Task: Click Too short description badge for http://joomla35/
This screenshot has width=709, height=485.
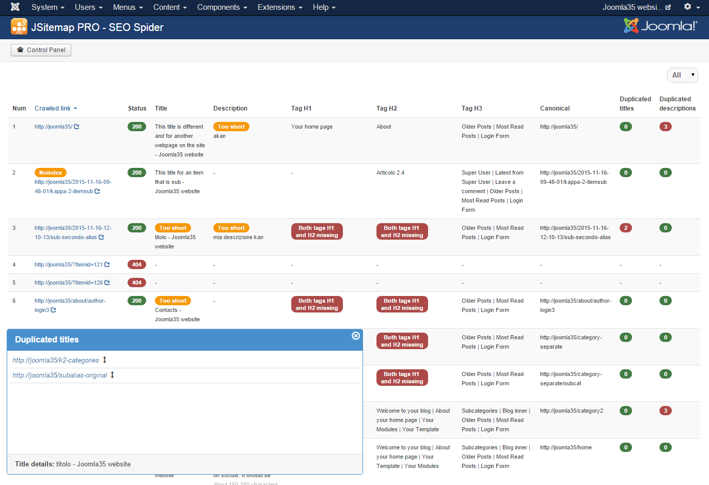Action: 231,127
